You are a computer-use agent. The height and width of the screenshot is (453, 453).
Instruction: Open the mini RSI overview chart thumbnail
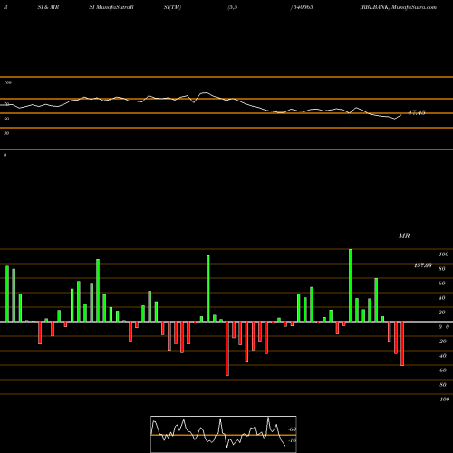pyautogui.click(x=224, y=434)
